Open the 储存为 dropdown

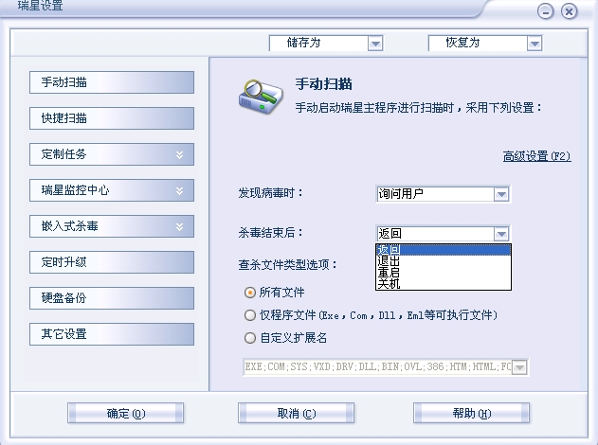375,43
